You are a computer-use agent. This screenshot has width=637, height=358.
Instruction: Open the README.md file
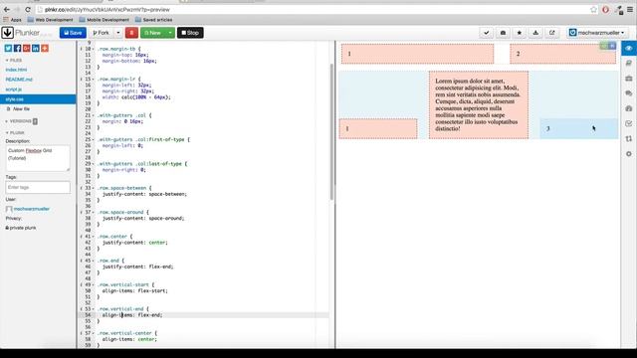pyautogui.click(x=19, y=80)
